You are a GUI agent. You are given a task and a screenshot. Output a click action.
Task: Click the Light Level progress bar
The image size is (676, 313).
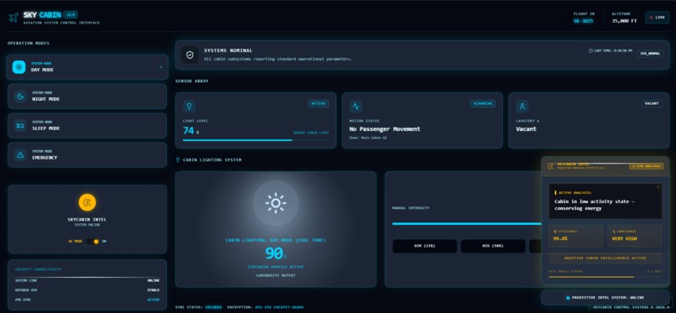pyautogui.click(x=255, y=140)
